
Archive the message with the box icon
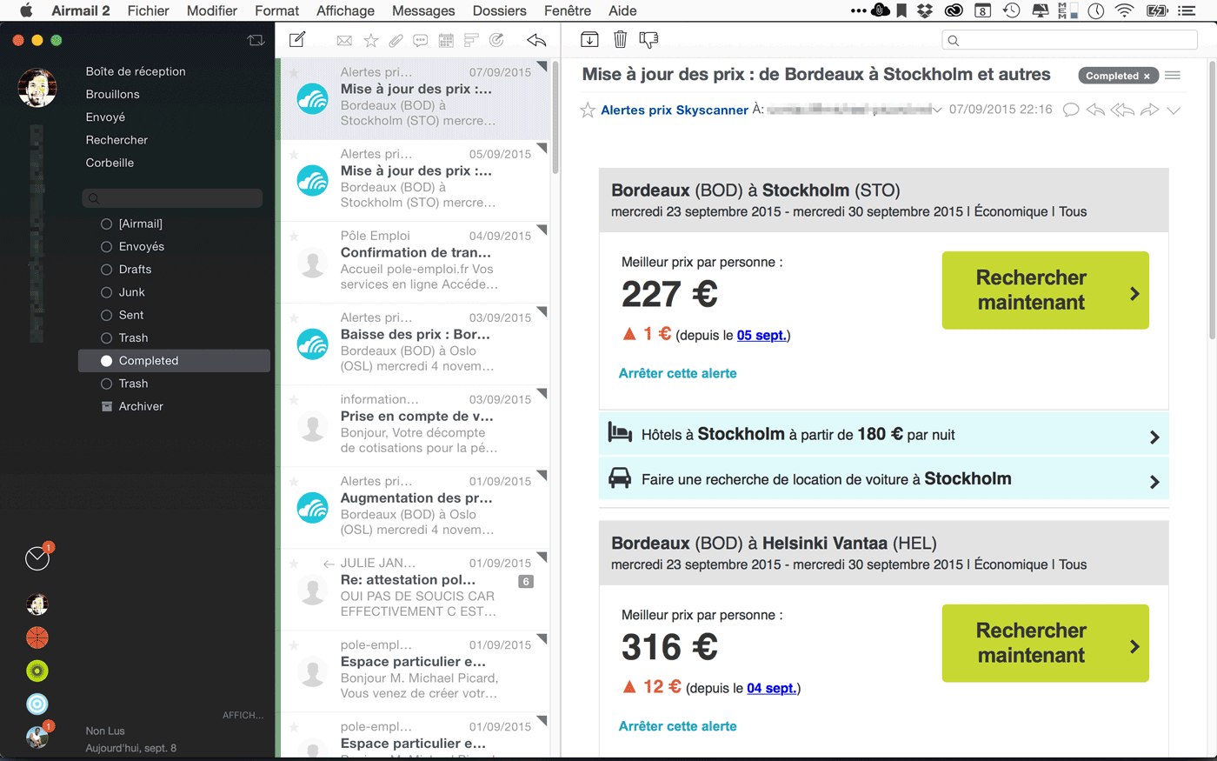[x=589, y=39]
